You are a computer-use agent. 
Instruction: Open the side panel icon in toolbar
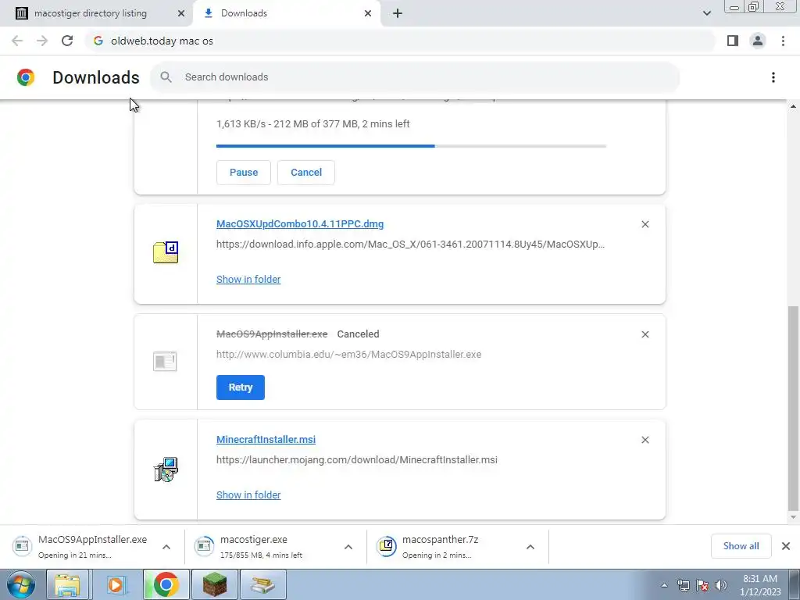[x=733, y=41]
